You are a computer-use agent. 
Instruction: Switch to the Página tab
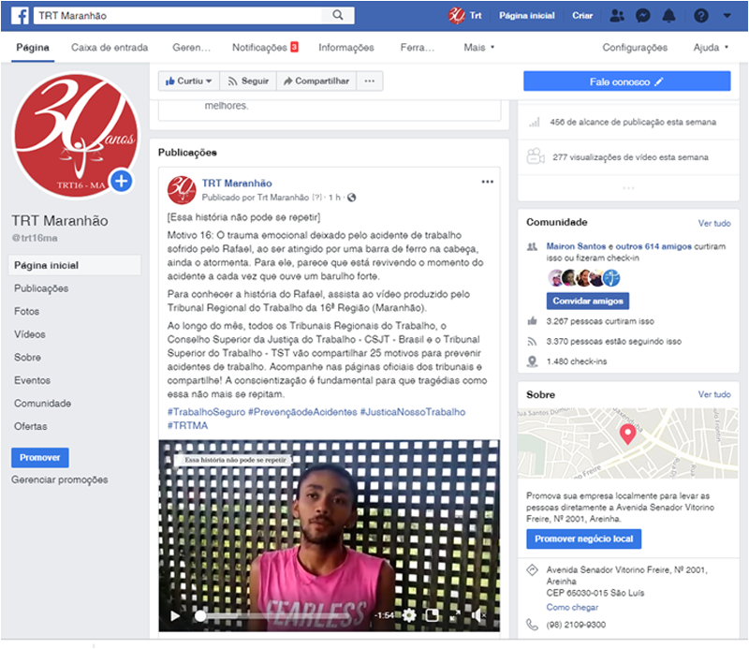33,48
